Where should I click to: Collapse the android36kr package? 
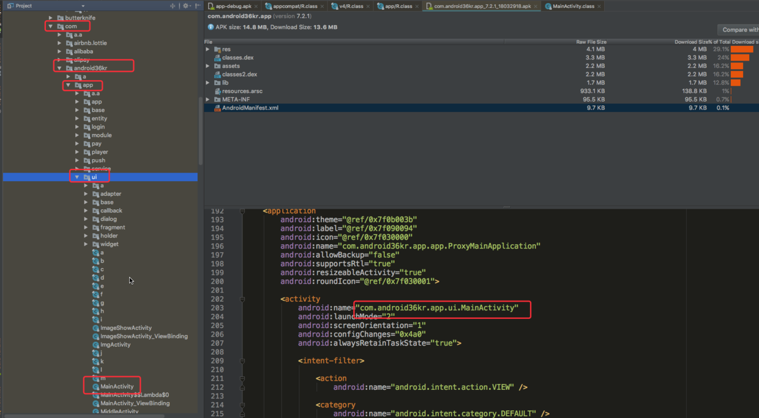pos(59,69)
